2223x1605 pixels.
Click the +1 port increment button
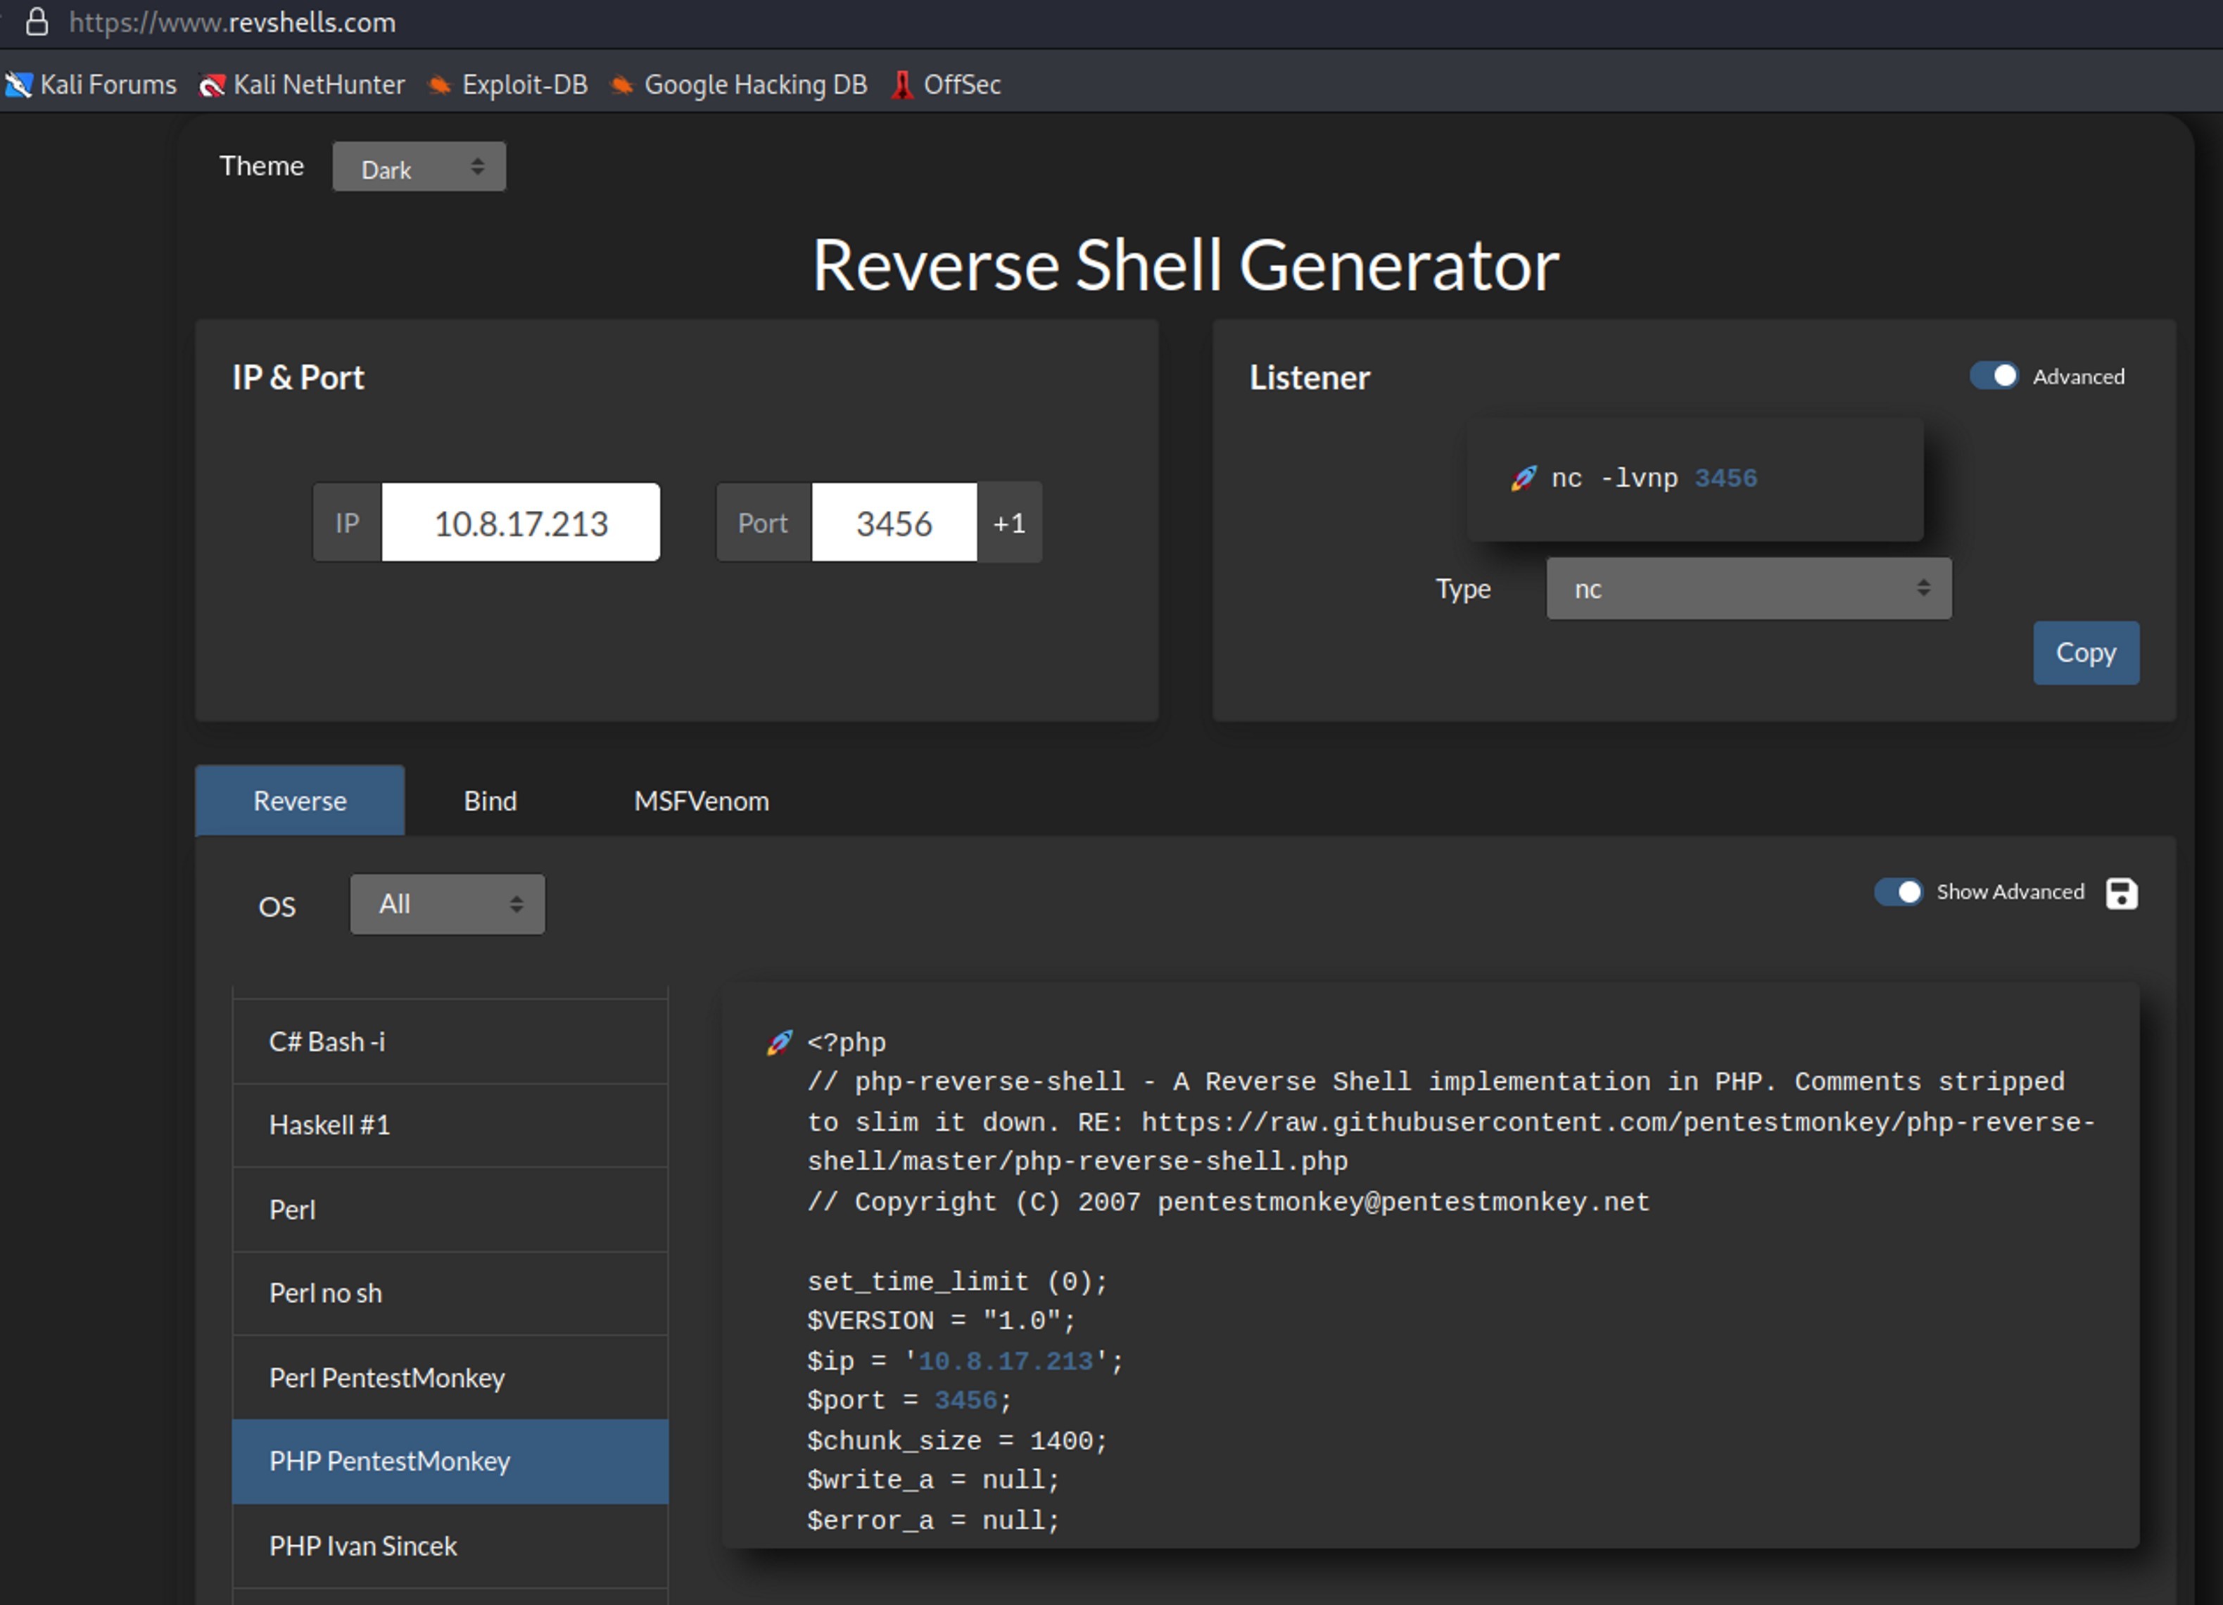[x=1008, y=522]
